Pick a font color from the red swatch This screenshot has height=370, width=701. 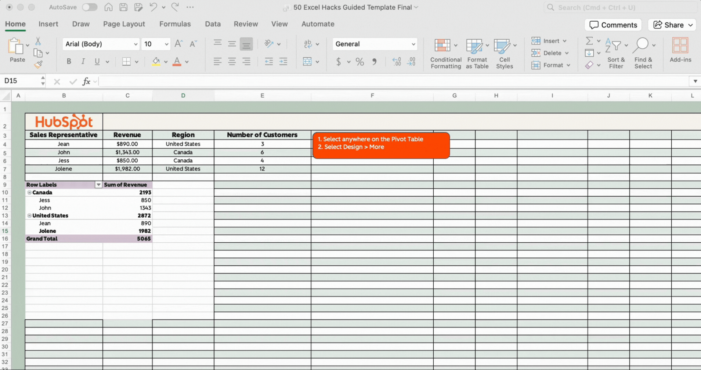[x=176, y=62]
